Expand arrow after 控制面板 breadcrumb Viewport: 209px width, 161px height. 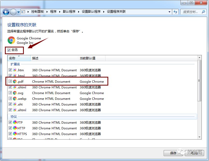(47, 12)
